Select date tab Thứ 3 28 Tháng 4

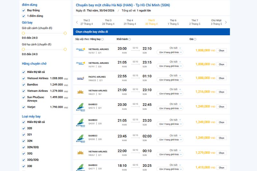108,22
